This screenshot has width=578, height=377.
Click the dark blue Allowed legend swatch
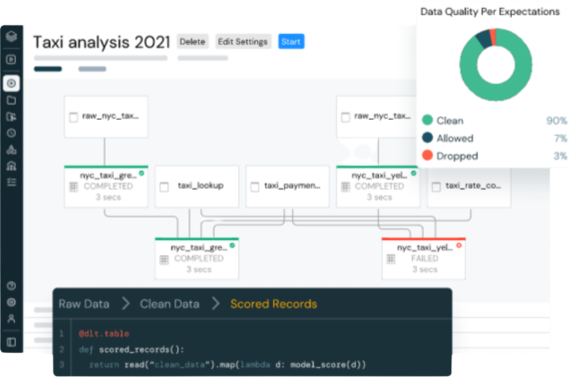click(x=427, y=137)
